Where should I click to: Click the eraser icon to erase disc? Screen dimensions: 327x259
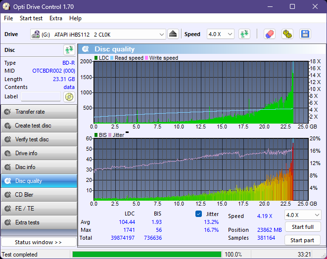pos(270,34)
